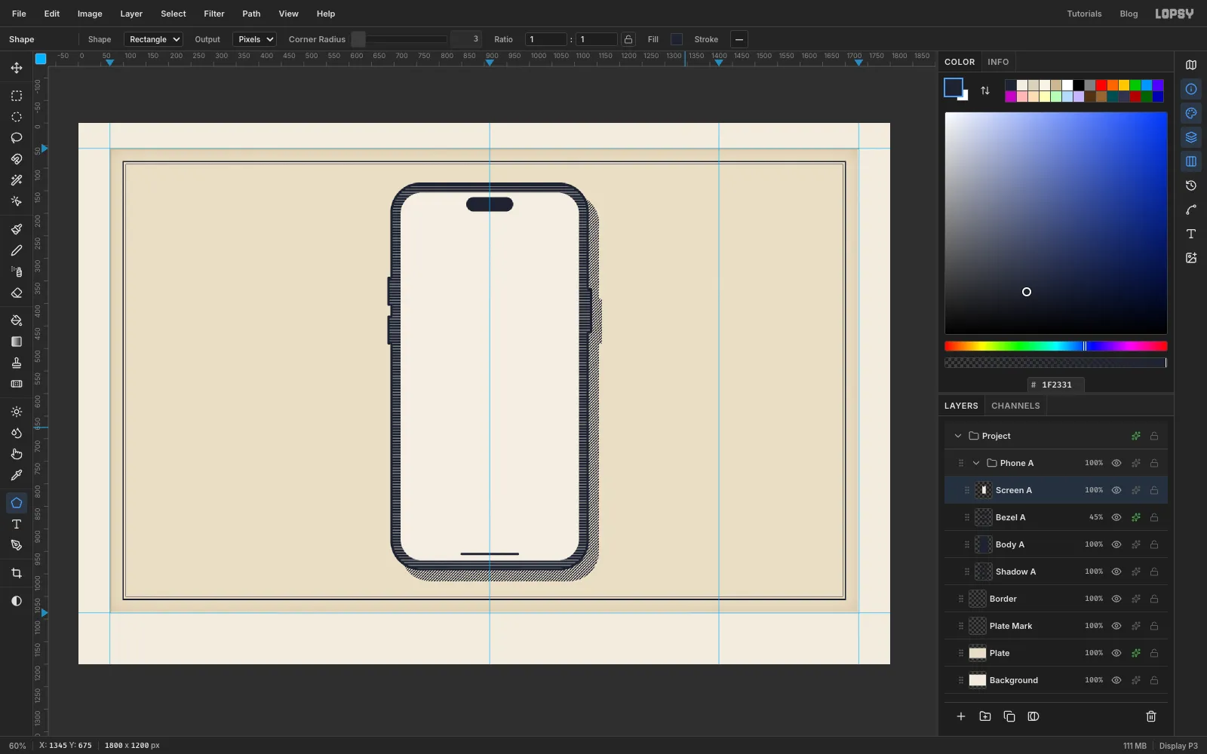The height and width of the screenshot is (754, 1207).
Task: Switch to the Info tab
Action: (x=998, y=62)
